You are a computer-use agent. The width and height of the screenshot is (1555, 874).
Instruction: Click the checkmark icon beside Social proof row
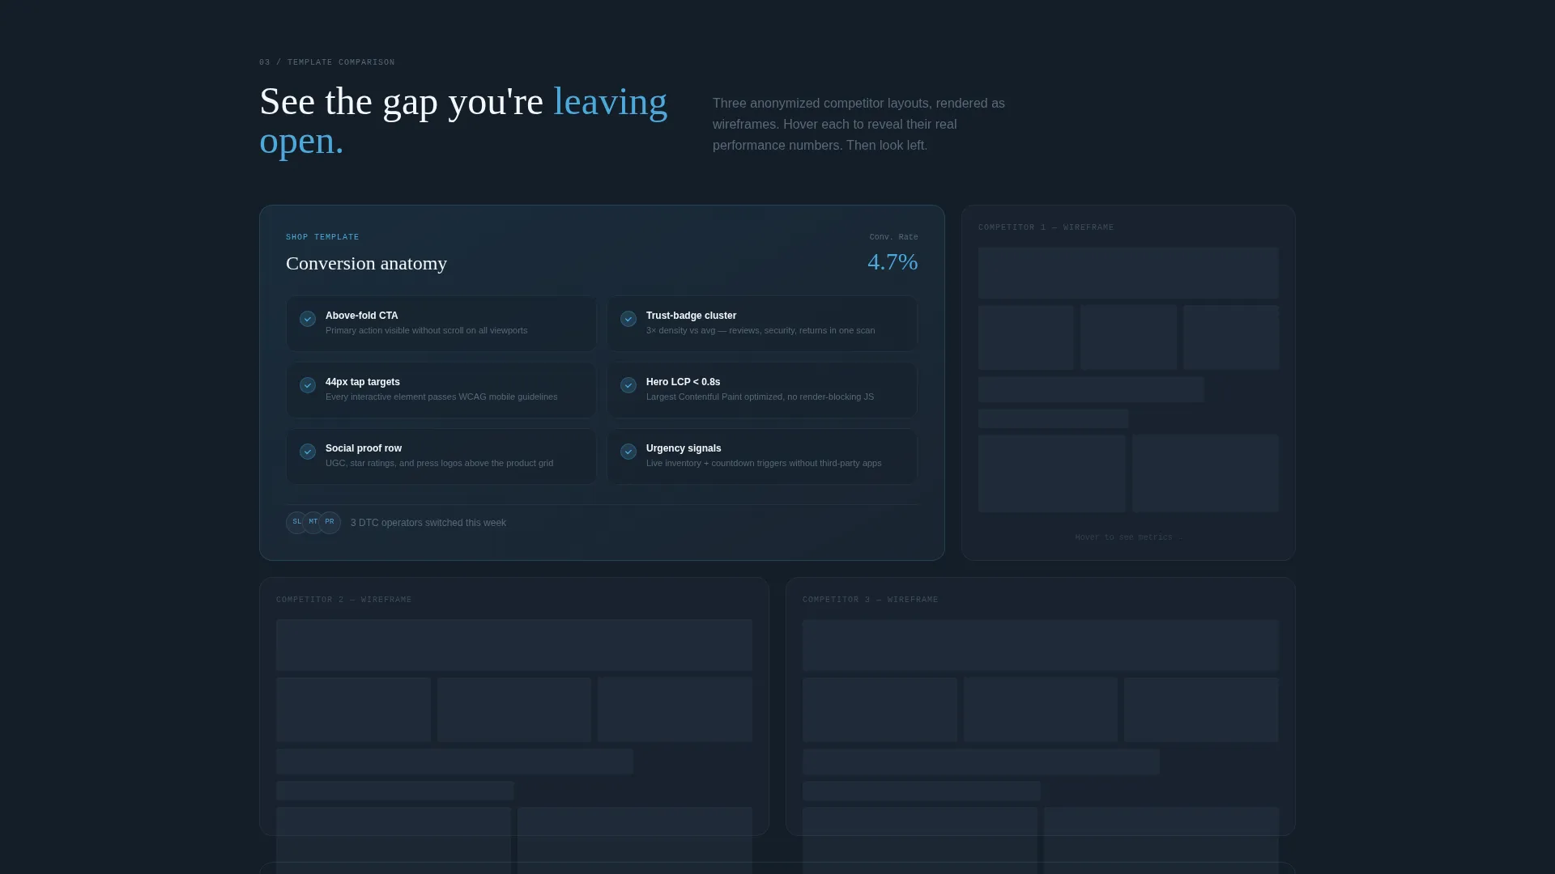click(308, 452)
